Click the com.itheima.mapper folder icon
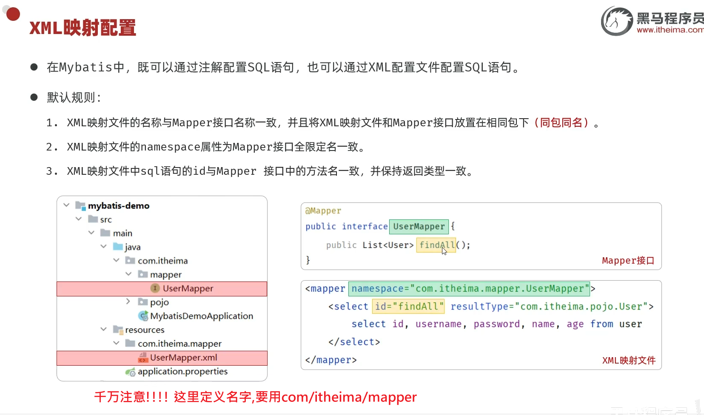This screenshot has width=704, height=415. 130,343
